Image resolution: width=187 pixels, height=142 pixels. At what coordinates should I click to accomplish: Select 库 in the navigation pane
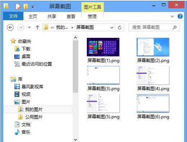pos(20,79)
